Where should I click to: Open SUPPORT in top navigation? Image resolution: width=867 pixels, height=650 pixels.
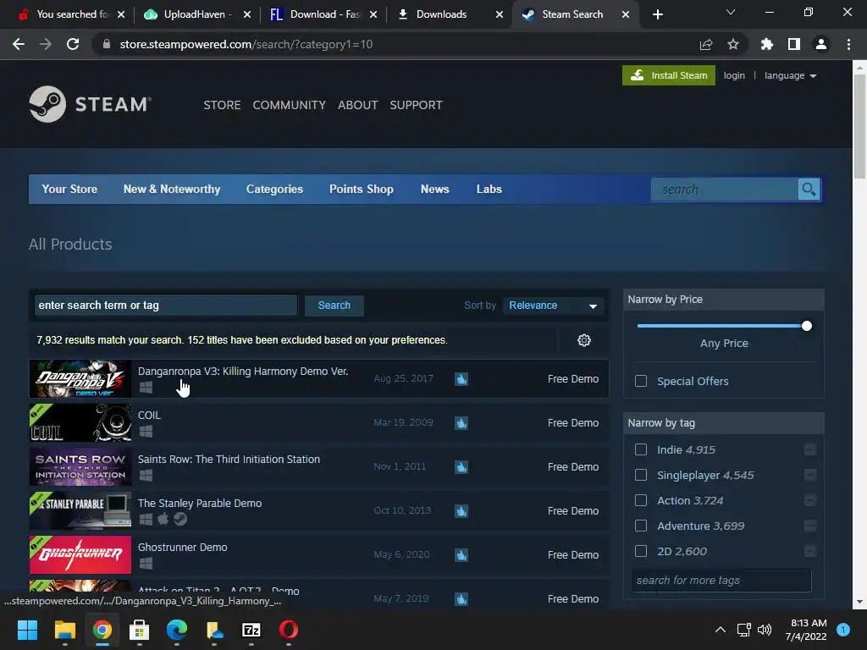(416, 105)
